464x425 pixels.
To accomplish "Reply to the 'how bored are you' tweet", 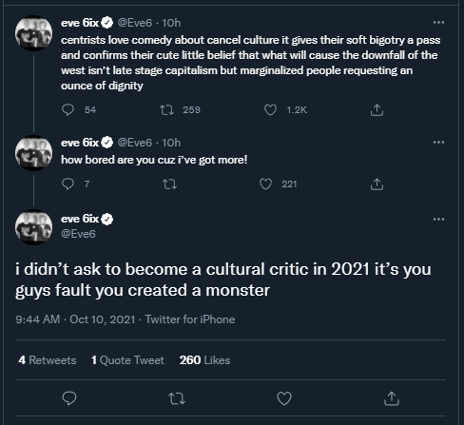I will click(68, 184).
